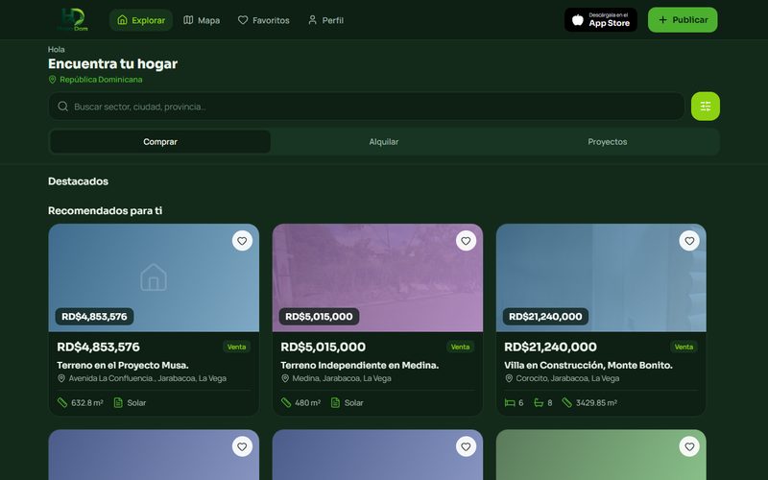768x480 pixels.
Task: Click the green Publicar button
Action: tap(683, 20)
